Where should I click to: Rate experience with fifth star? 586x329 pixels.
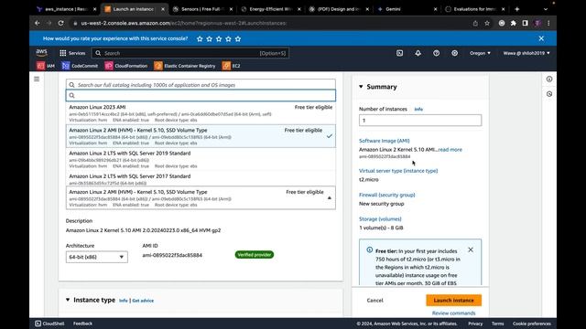[238, 38]
